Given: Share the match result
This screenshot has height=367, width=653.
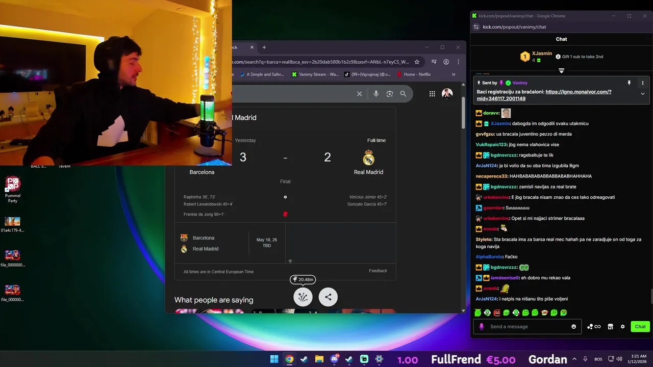Looking at the screenshot, I should point(328,297).
